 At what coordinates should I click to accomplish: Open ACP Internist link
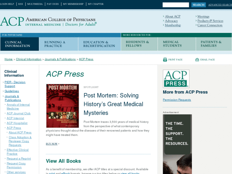pos(15,118)
